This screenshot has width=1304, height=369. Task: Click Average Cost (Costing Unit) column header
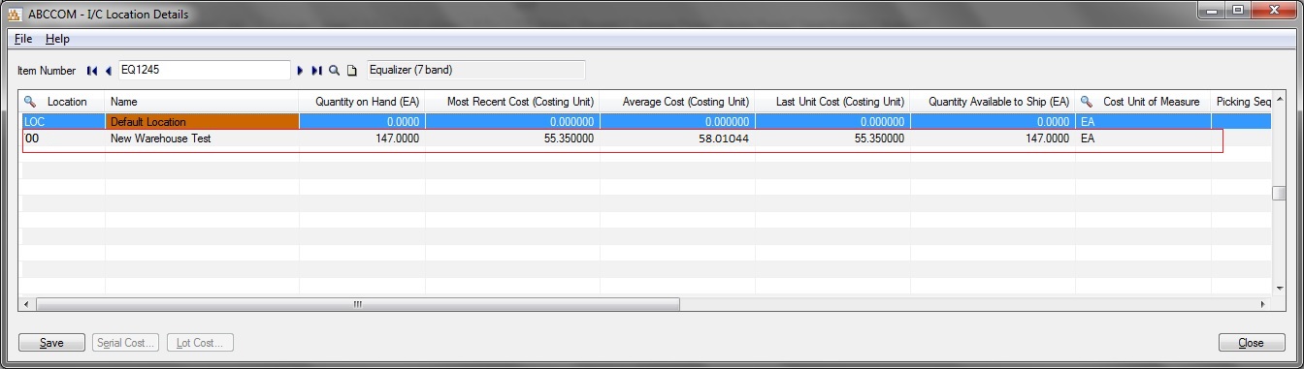pos(677,102)
